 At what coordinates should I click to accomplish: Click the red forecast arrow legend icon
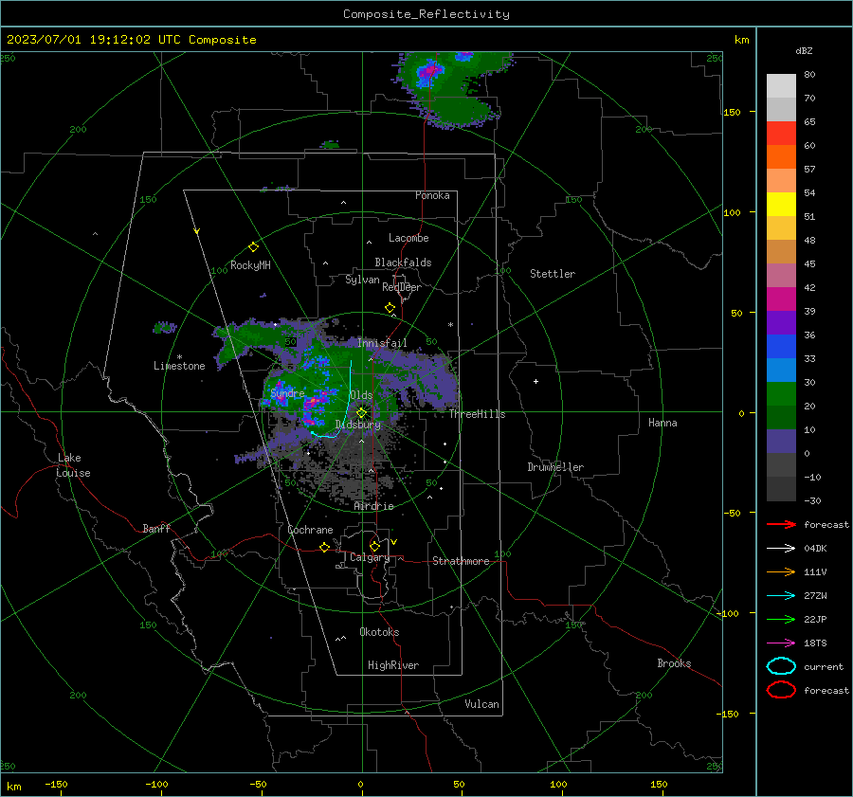pos(781,524)
